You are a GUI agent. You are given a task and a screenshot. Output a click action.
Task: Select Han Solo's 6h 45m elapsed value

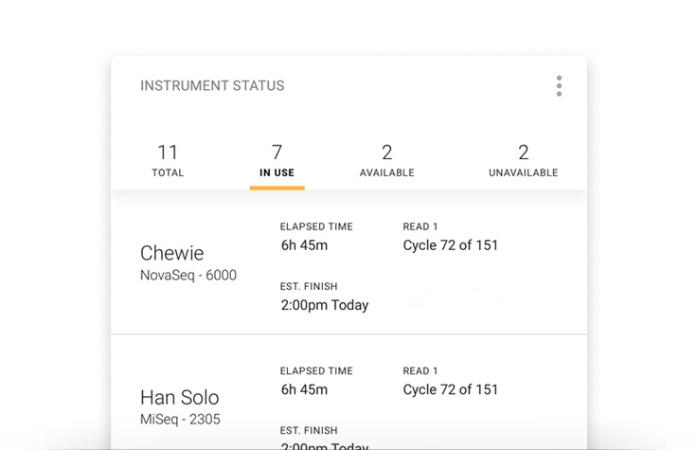click(x=304, y=389)
